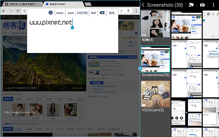Open the camera from gallery header
Image resolution: width=219 pixels, height=137 pixels.
(202, 5)
